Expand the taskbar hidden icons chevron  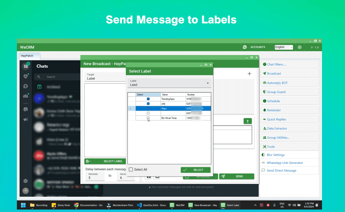(x=255, y=205)
